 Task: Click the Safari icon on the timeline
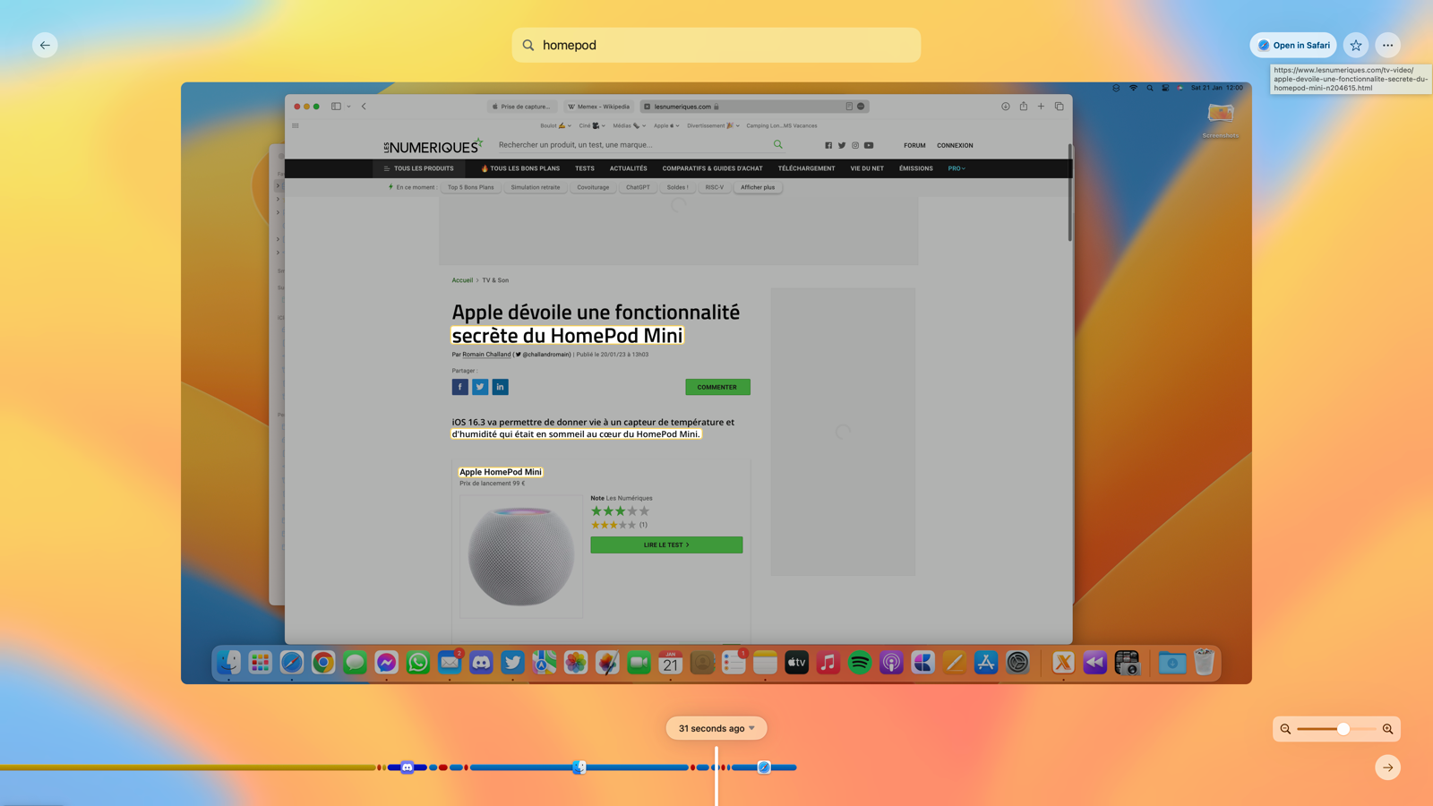pos(764,767)
